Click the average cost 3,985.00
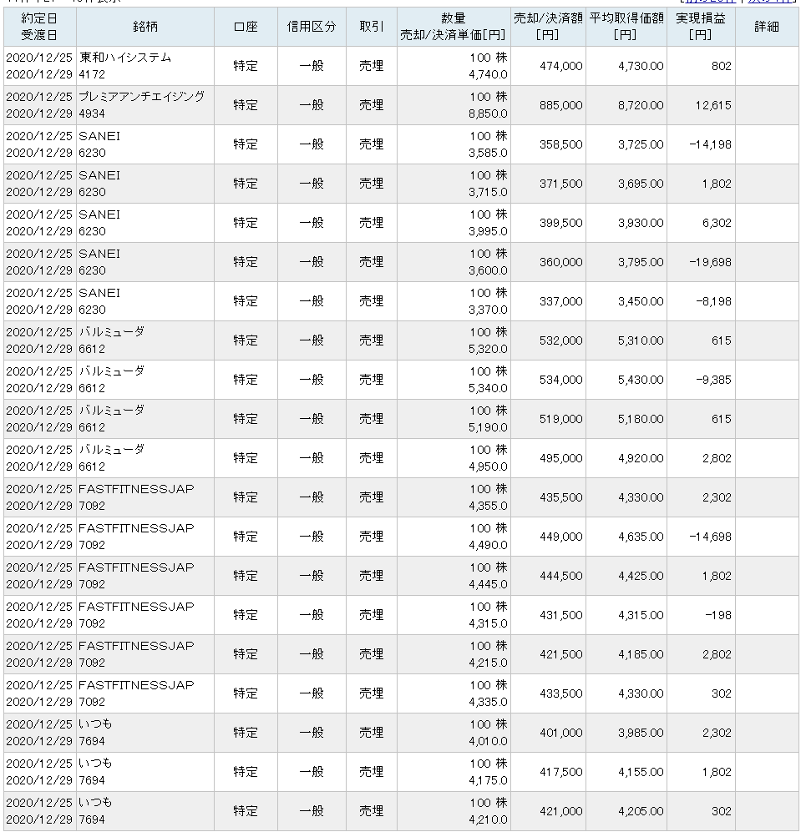The image size is (801, 832). [641, 734]
